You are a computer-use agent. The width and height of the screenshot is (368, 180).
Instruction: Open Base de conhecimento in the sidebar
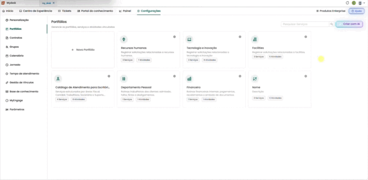(x=22, y=91)
